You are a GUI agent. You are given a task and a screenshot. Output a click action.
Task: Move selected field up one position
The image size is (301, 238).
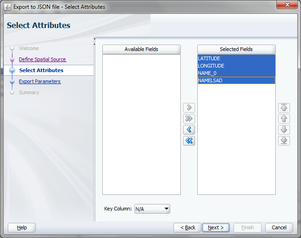click(x=284, y=119)
